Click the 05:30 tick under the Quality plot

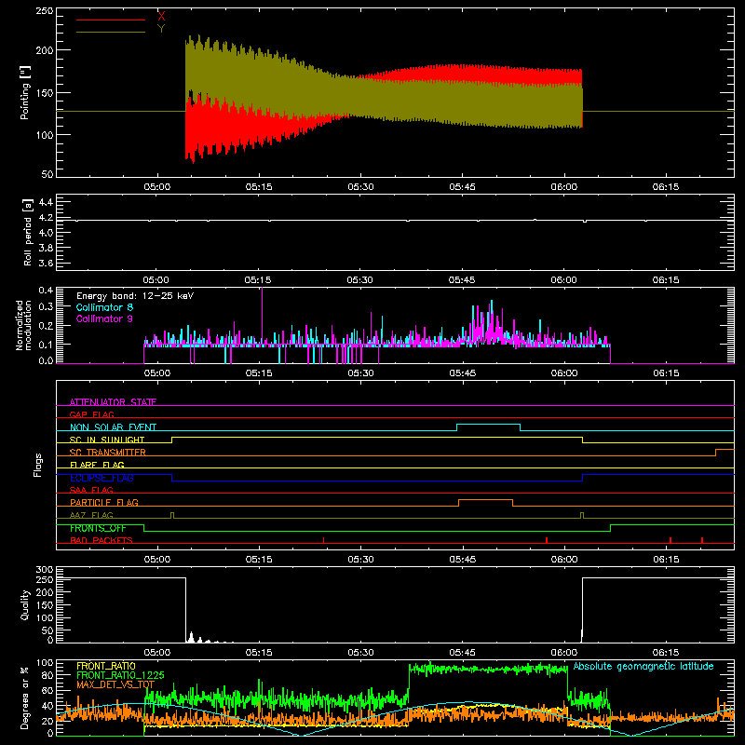click(x=360, y=653)
